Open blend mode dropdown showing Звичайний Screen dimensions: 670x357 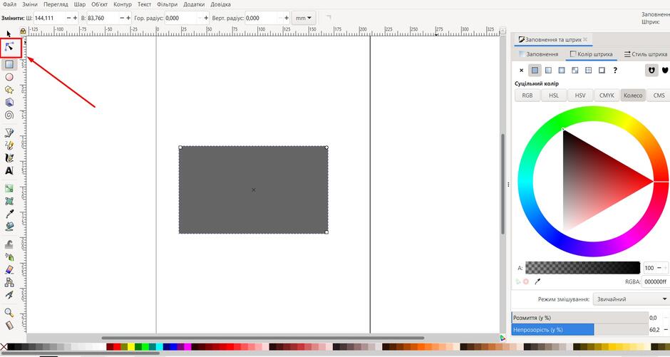point(631,299)
